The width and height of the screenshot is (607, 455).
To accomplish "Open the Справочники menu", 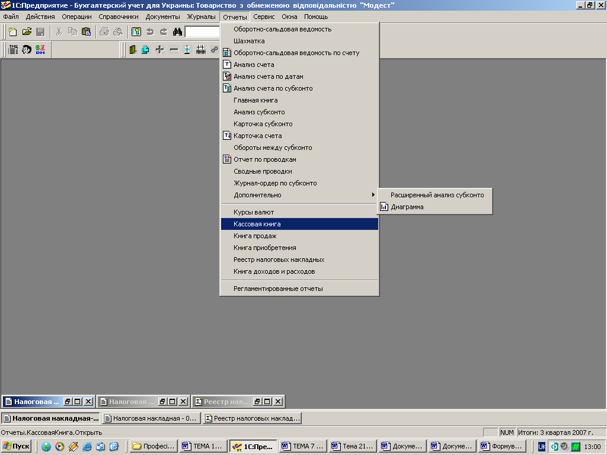I will point(119,17).
